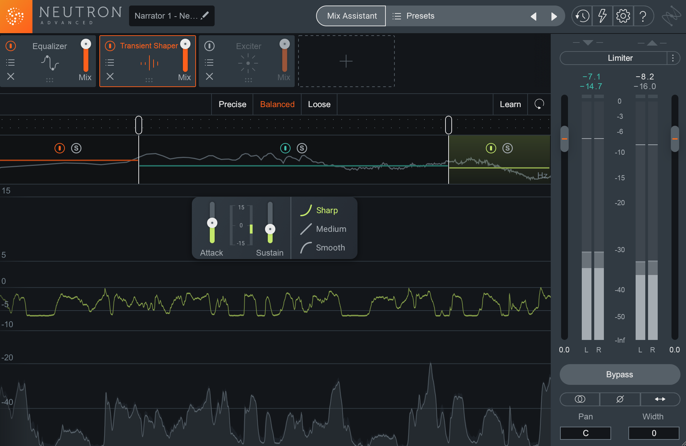Solo the low band
Viewport: 686px width, 446px height.
tap(76, 148)
